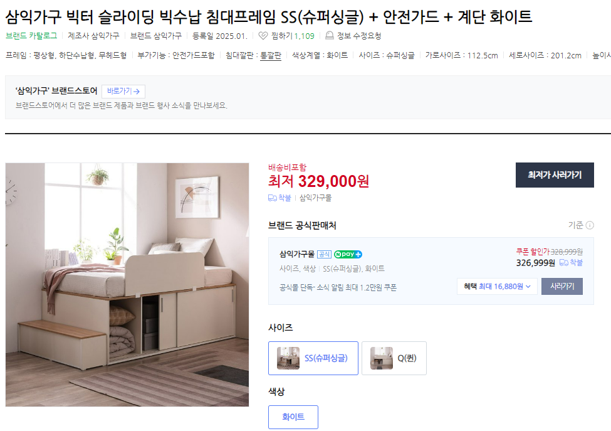The height and width of the screenshot is (431, 611).
Task: Open the 톨깔판 attribute link
Action: click(271, 55)
